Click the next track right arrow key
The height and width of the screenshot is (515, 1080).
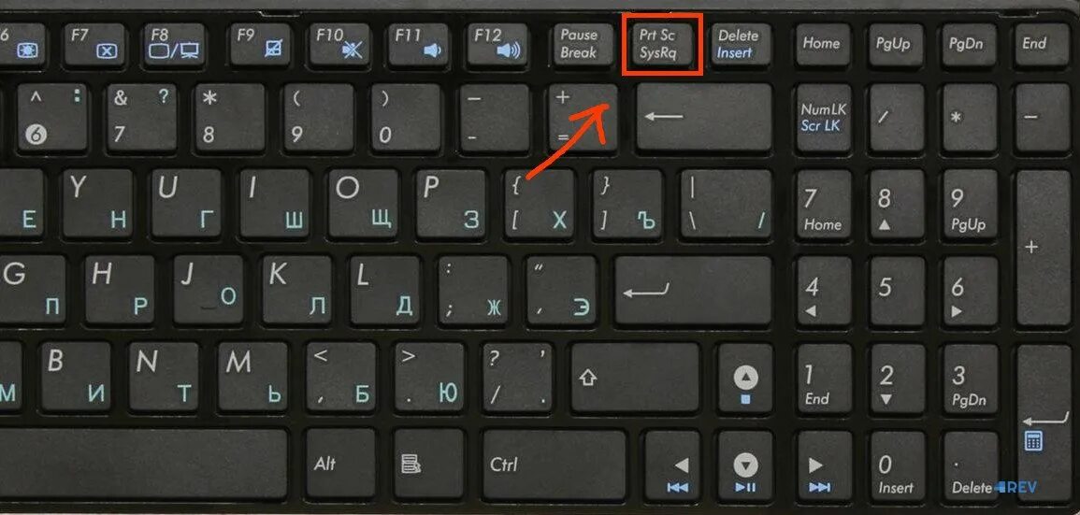coord(818,465)
